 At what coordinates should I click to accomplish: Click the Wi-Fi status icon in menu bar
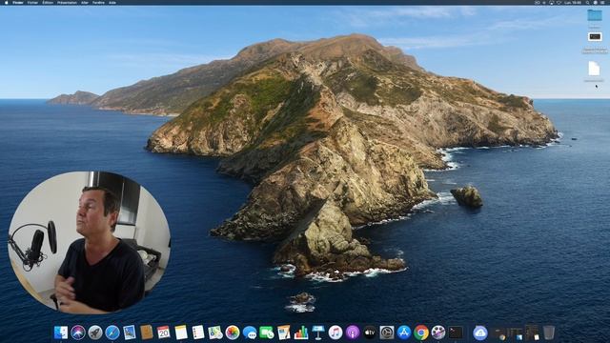(559, 2)
